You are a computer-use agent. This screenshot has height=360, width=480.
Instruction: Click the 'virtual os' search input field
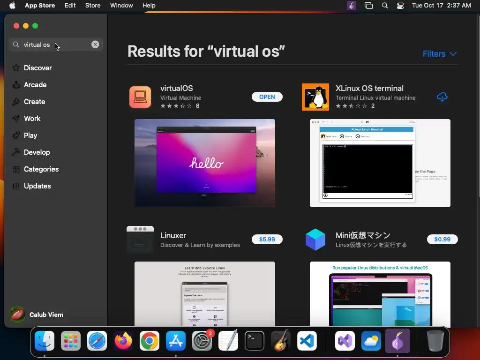[x=56, y=45]
